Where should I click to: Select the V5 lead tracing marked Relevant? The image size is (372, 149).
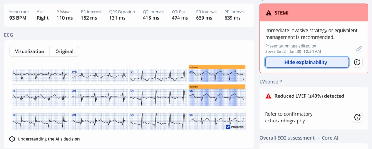pos(217,98)
